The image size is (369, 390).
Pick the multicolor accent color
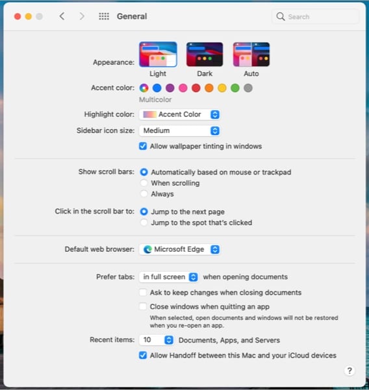click(x=144, y=88)
